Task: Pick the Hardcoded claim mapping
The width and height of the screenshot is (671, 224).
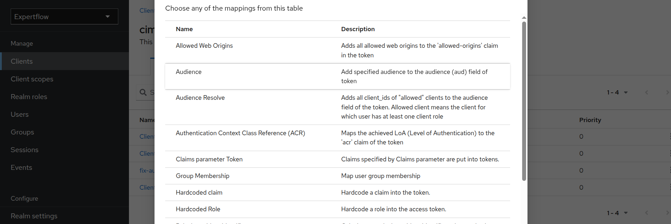Action: click(x=199, y=193)
